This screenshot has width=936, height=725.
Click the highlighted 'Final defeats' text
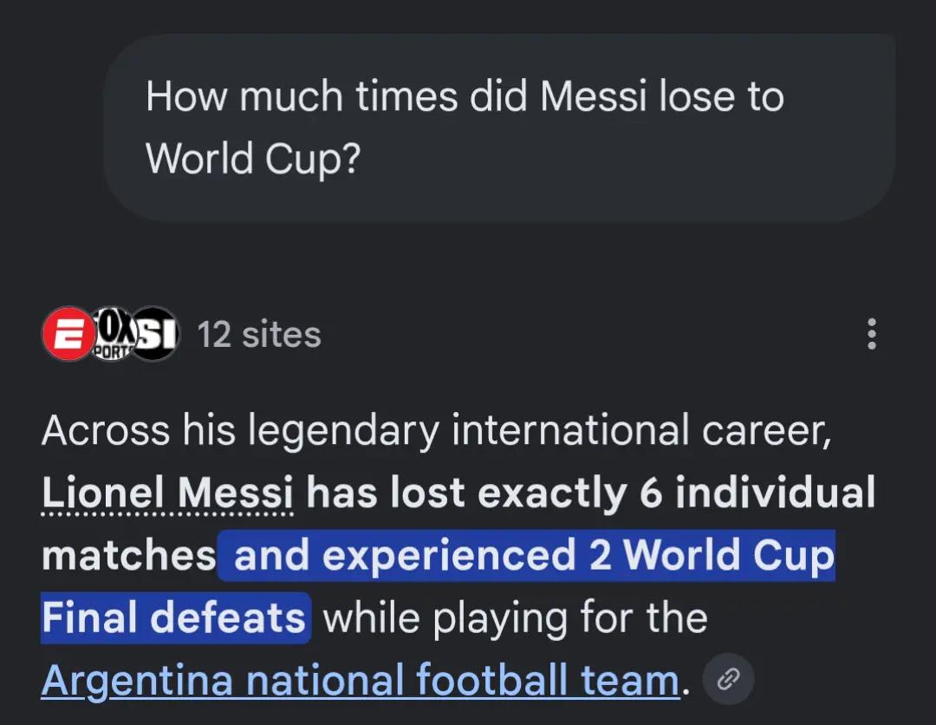173,617
